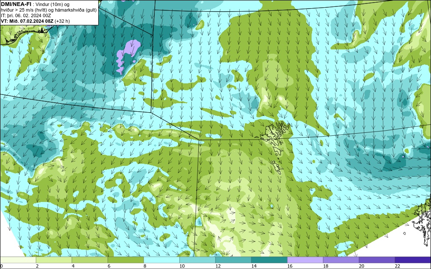The width and height of the screenshot is (431, 269).
Task: Click the 14–16 m/s dark teal legend swatch
Action: (x=269, y=260)
